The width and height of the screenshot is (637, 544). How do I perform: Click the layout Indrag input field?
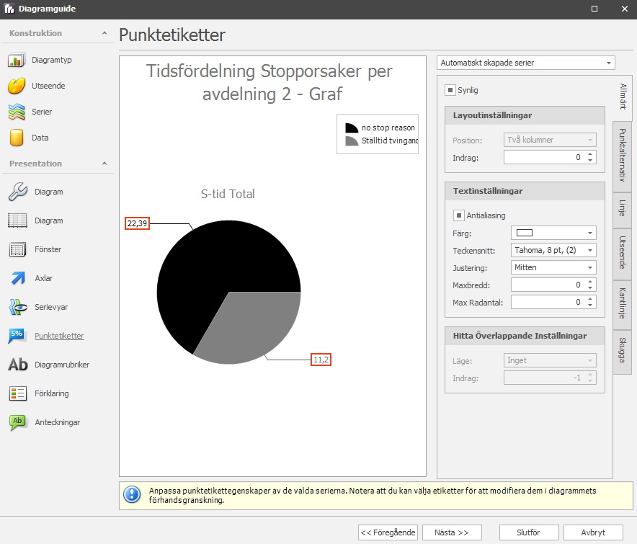[x=543, y=157]
